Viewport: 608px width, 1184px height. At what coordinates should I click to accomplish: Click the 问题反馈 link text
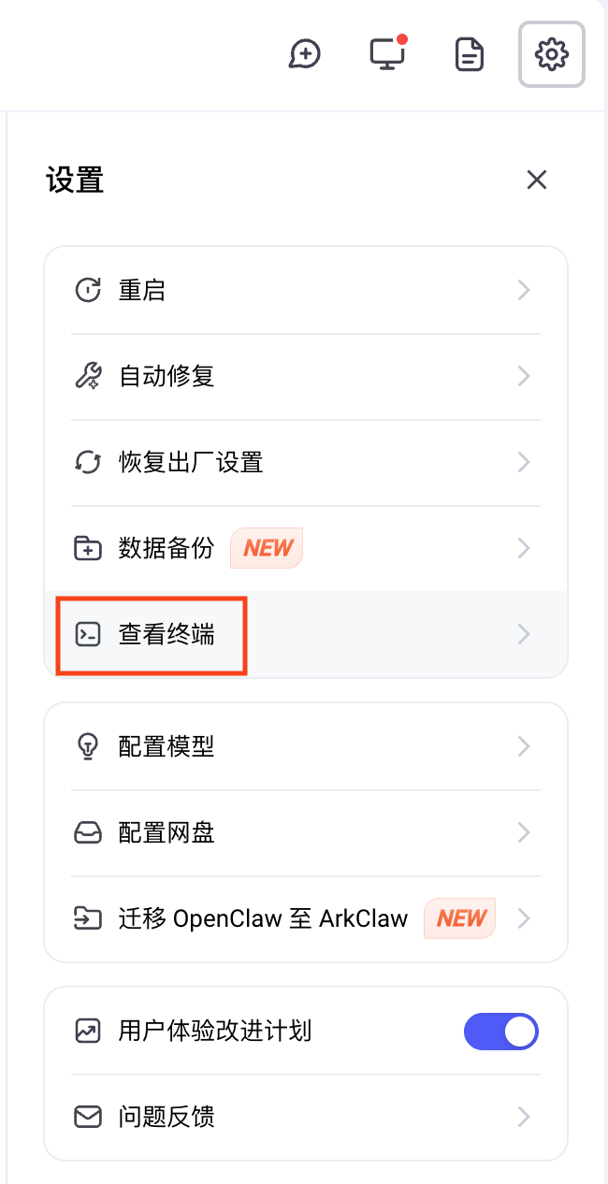point(166,1117)
